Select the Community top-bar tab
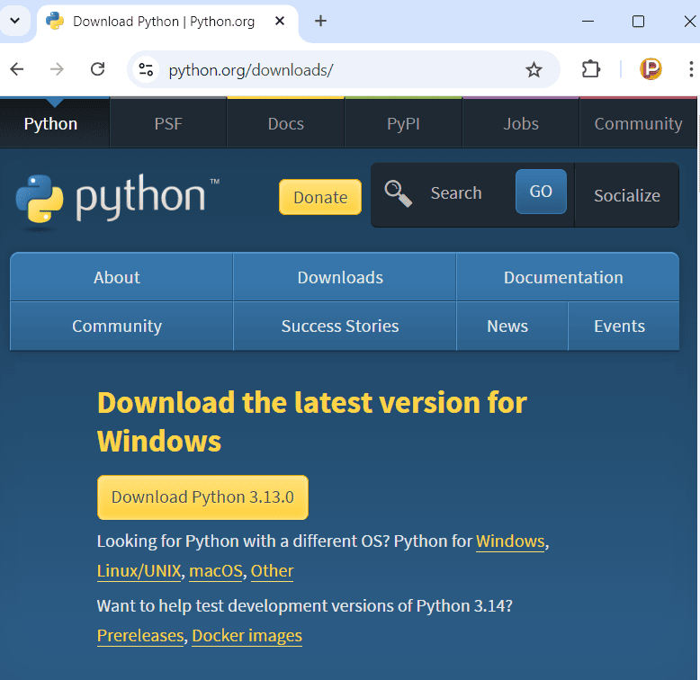 [x=638, y=123]
